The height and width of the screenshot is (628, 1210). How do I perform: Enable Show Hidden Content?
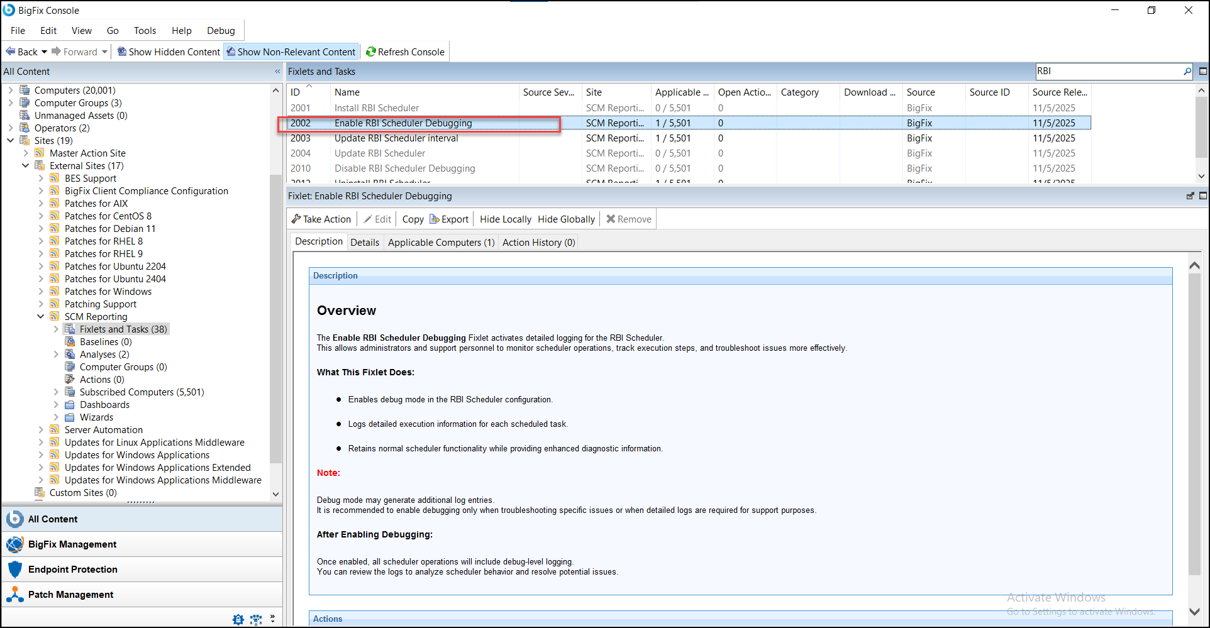tap(168, 52)
